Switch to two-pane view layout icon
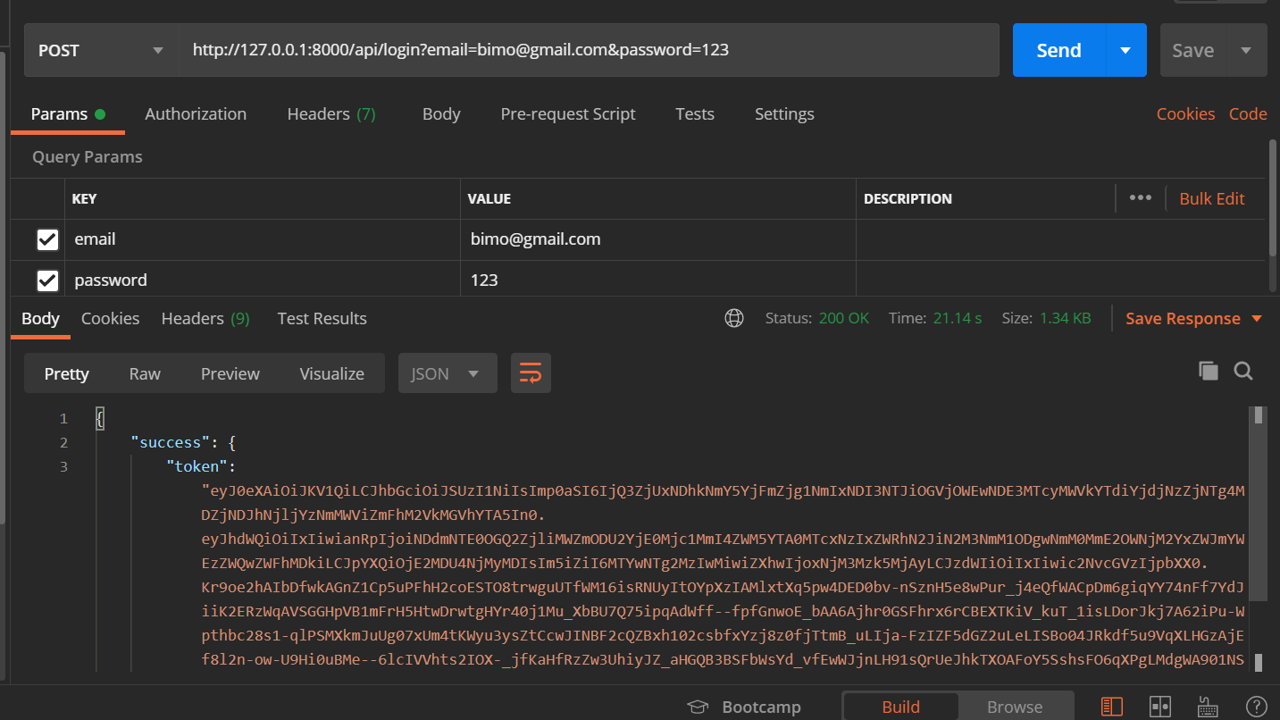 click(x=1160, y=707)
